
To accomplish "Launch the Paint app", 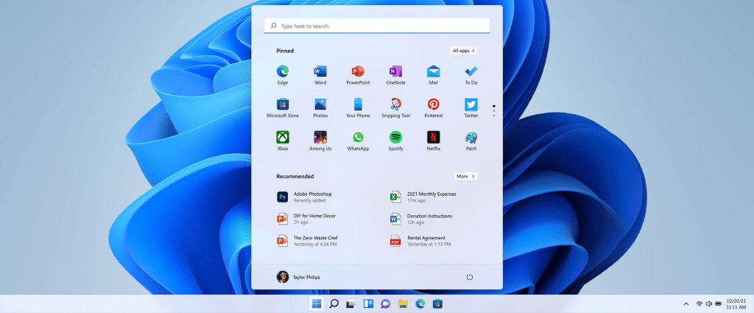I will coord(471,141).
